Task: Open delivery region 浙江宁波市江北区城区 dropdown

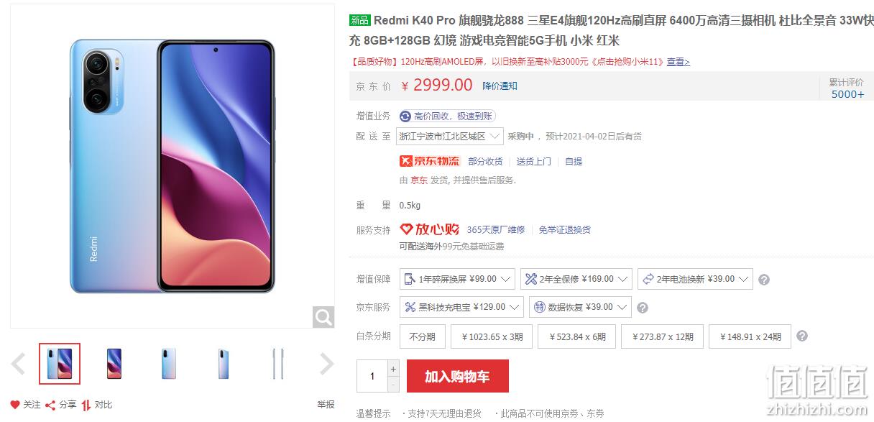Action: point(450,136)
